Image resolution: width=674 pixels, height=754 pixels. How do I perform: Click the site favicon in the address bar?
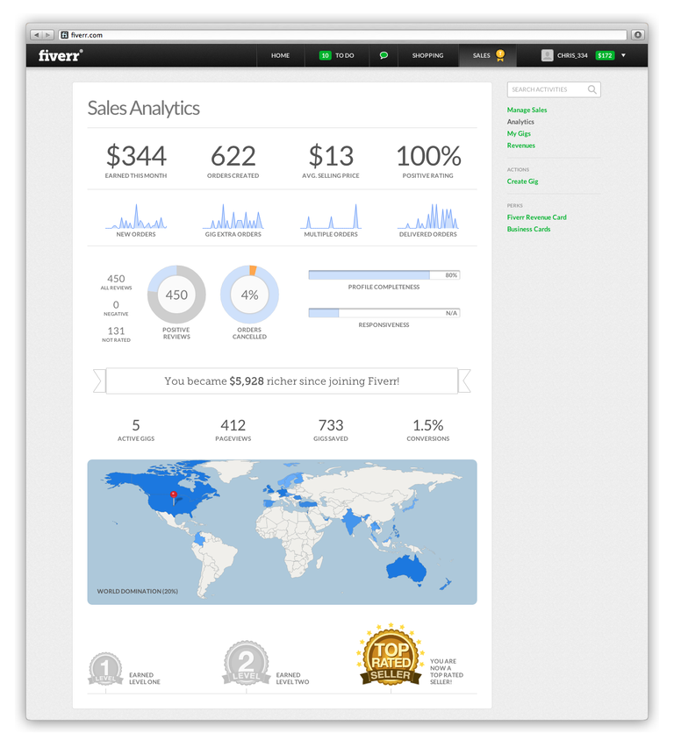[x=65, y=35]
